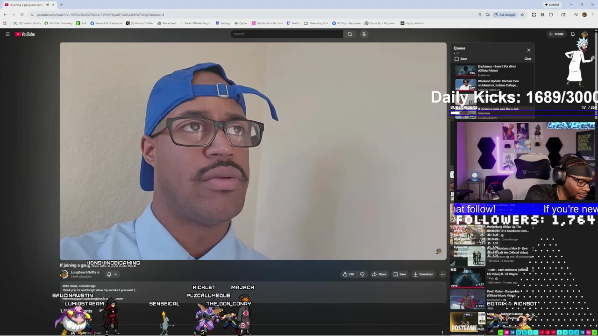Click the YouTube Create button
This screenshot has width=598, height=336.
point(556,34)
